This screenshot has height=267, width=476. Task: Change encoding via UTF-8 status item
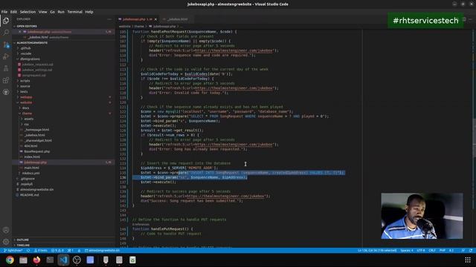421,251
